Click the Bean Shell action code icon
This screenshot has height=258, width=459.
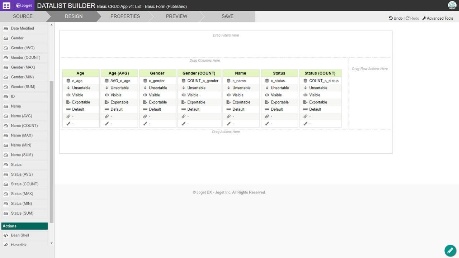coord(6,235)
